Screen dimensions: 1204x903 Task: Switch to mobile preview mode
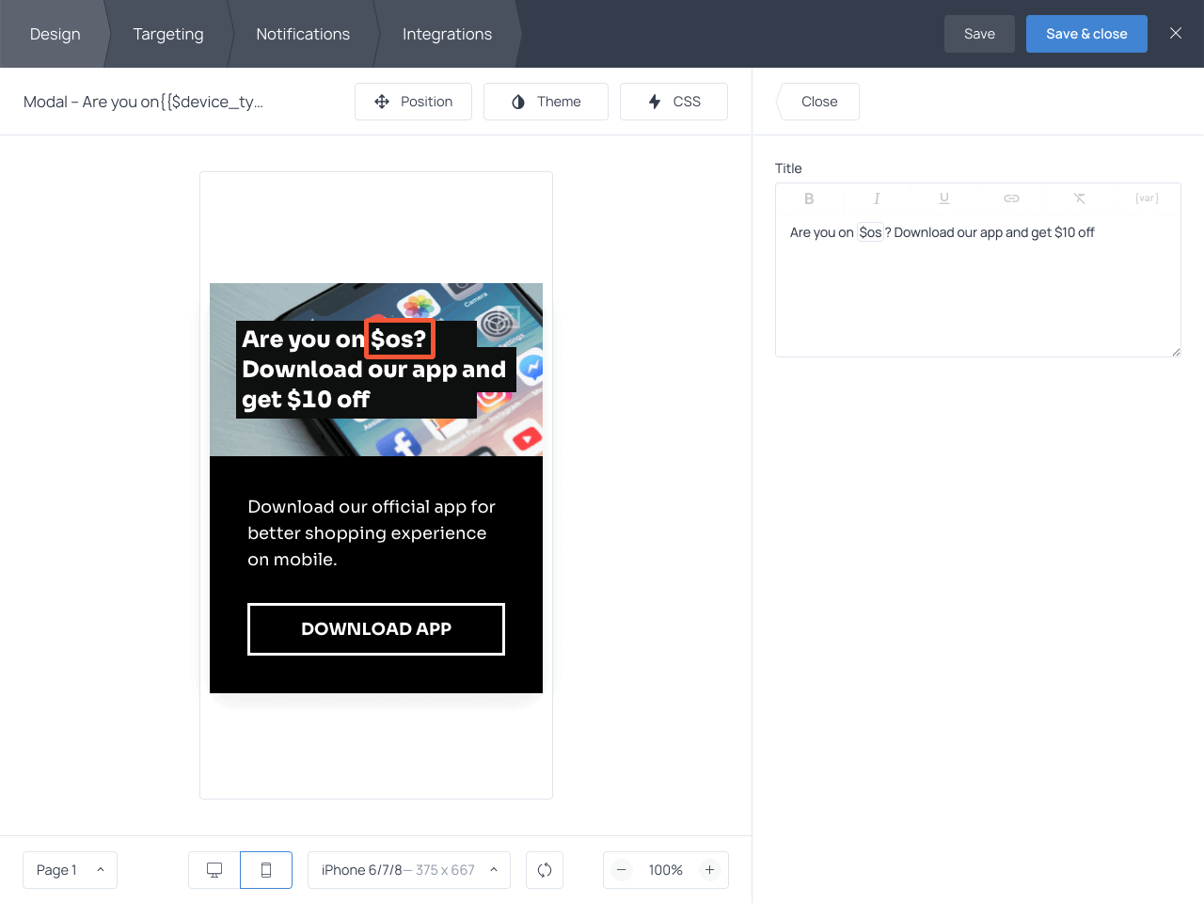pyautogui.click(x=266, y=870)
